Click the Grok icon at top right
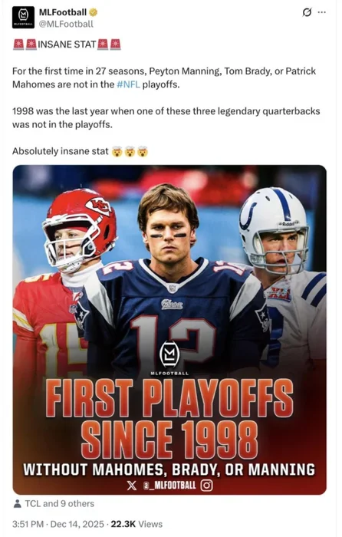The width and height of the screenshot is (342, 537). (x=307, y=12)
